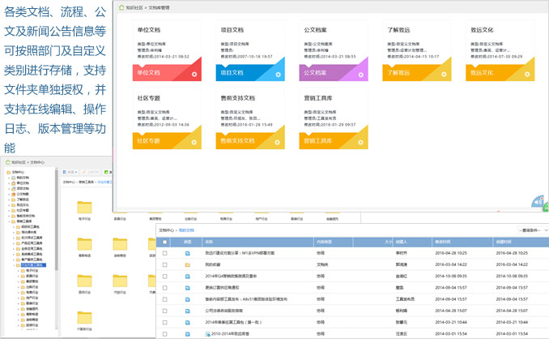This screenshot has height=339, width=549.
Task: Select 我的文档 in the left document tree
Action: tap(21, 178)
